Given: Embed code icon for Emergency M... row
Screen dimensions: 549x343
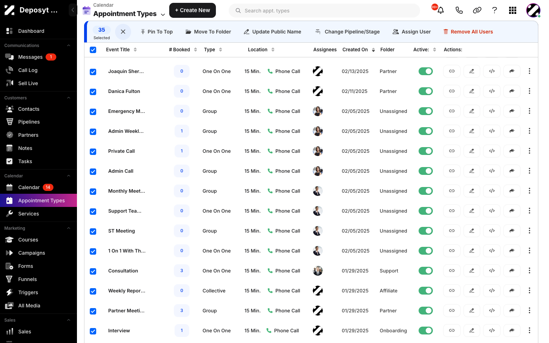Looking at the screenshot, I should pyautogui.click(x=492, y=111).
